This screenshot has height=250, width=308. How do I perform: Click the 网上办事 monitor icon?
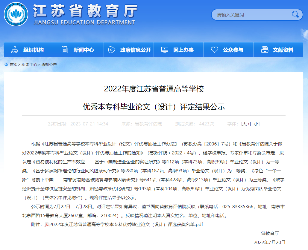(x=165, y=50)
